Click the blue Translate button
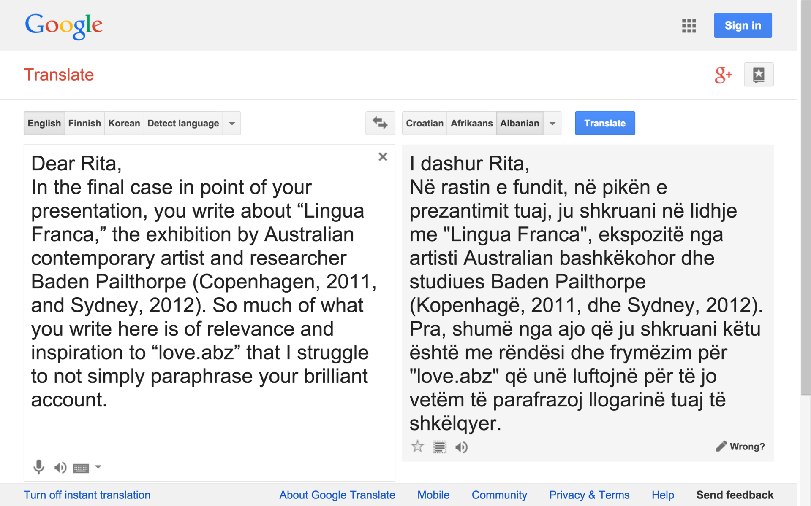 pos(604,123)
